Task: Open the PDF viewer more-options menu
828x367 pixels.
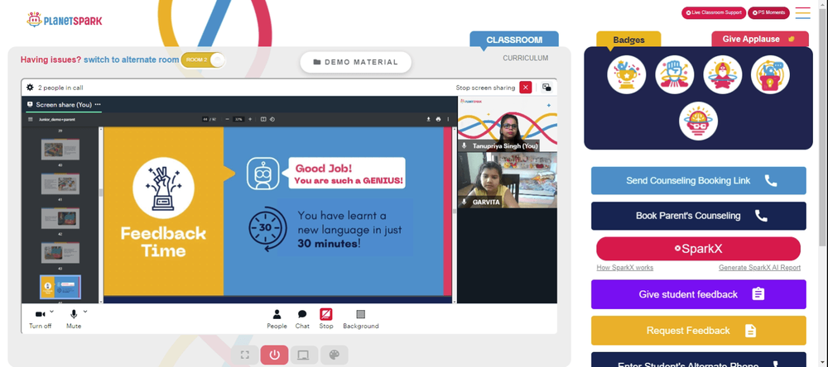Action: point(448,119)
